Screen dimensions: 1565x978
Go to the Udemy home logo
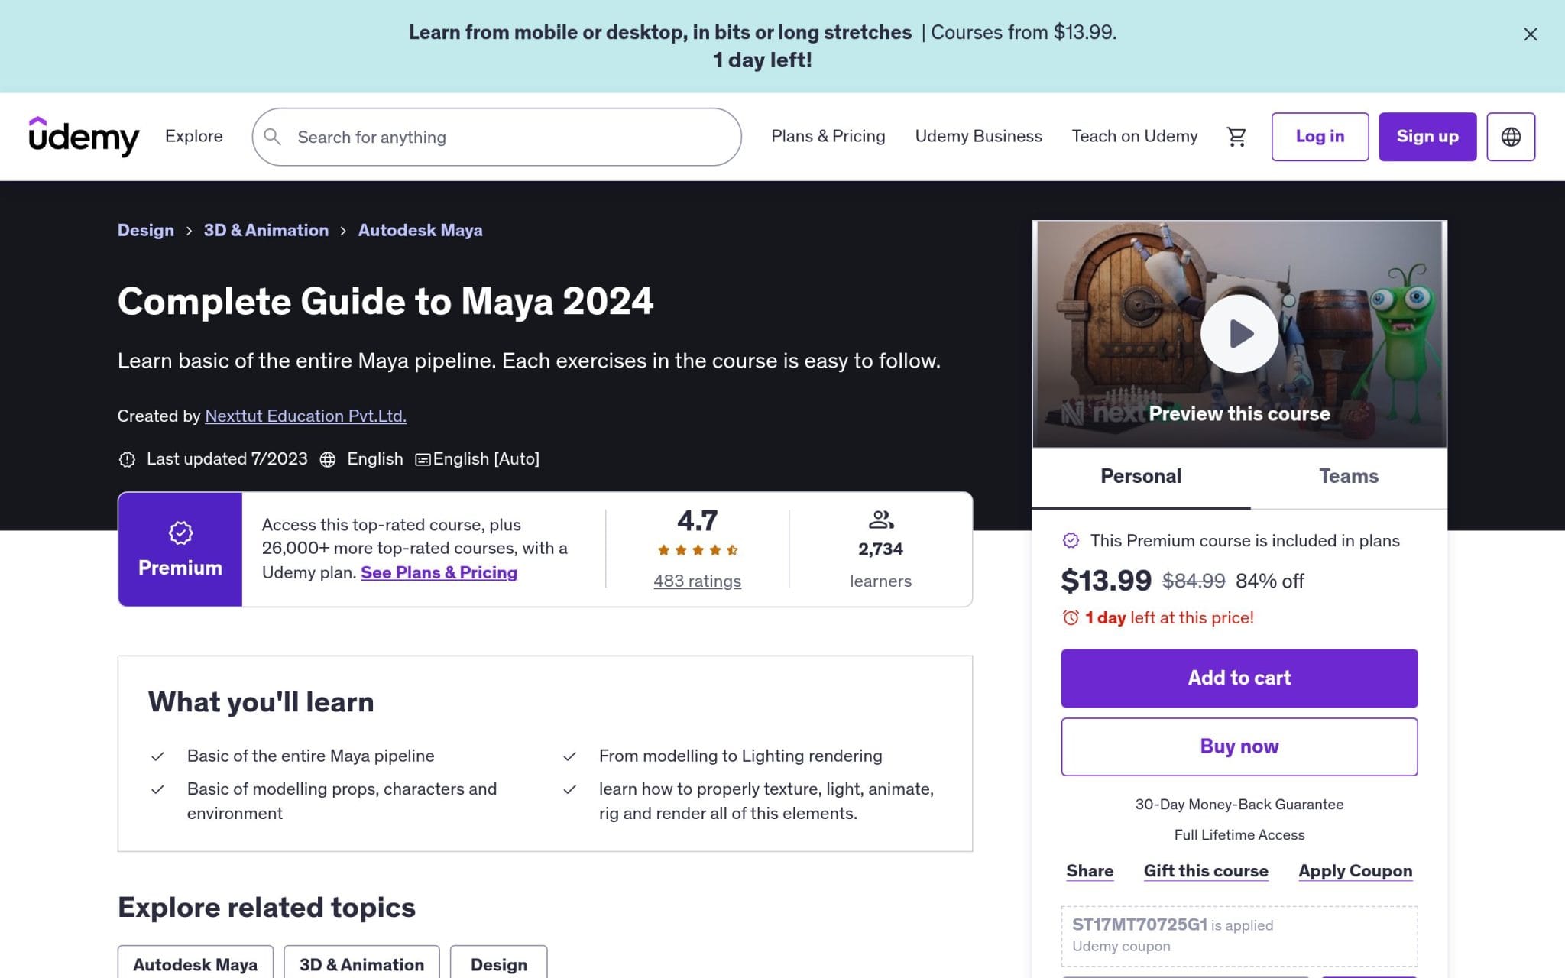click(84, 136)
